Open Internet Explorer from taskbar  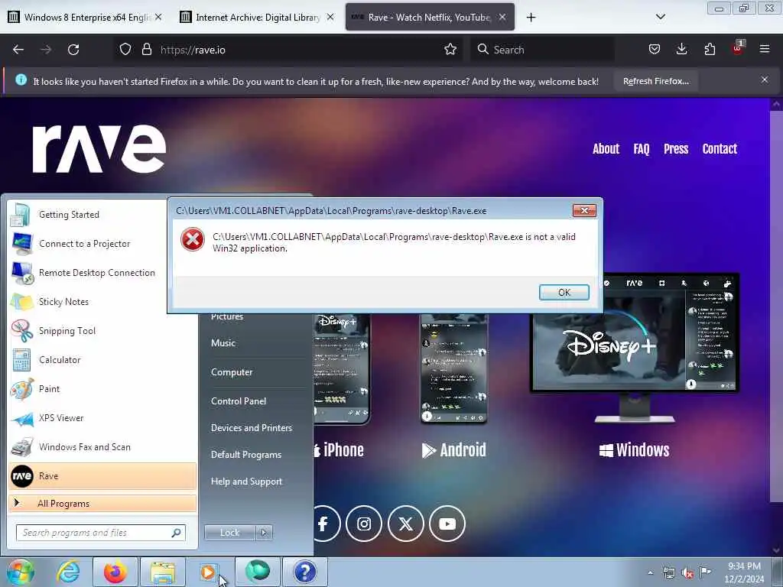click(68, 572)
